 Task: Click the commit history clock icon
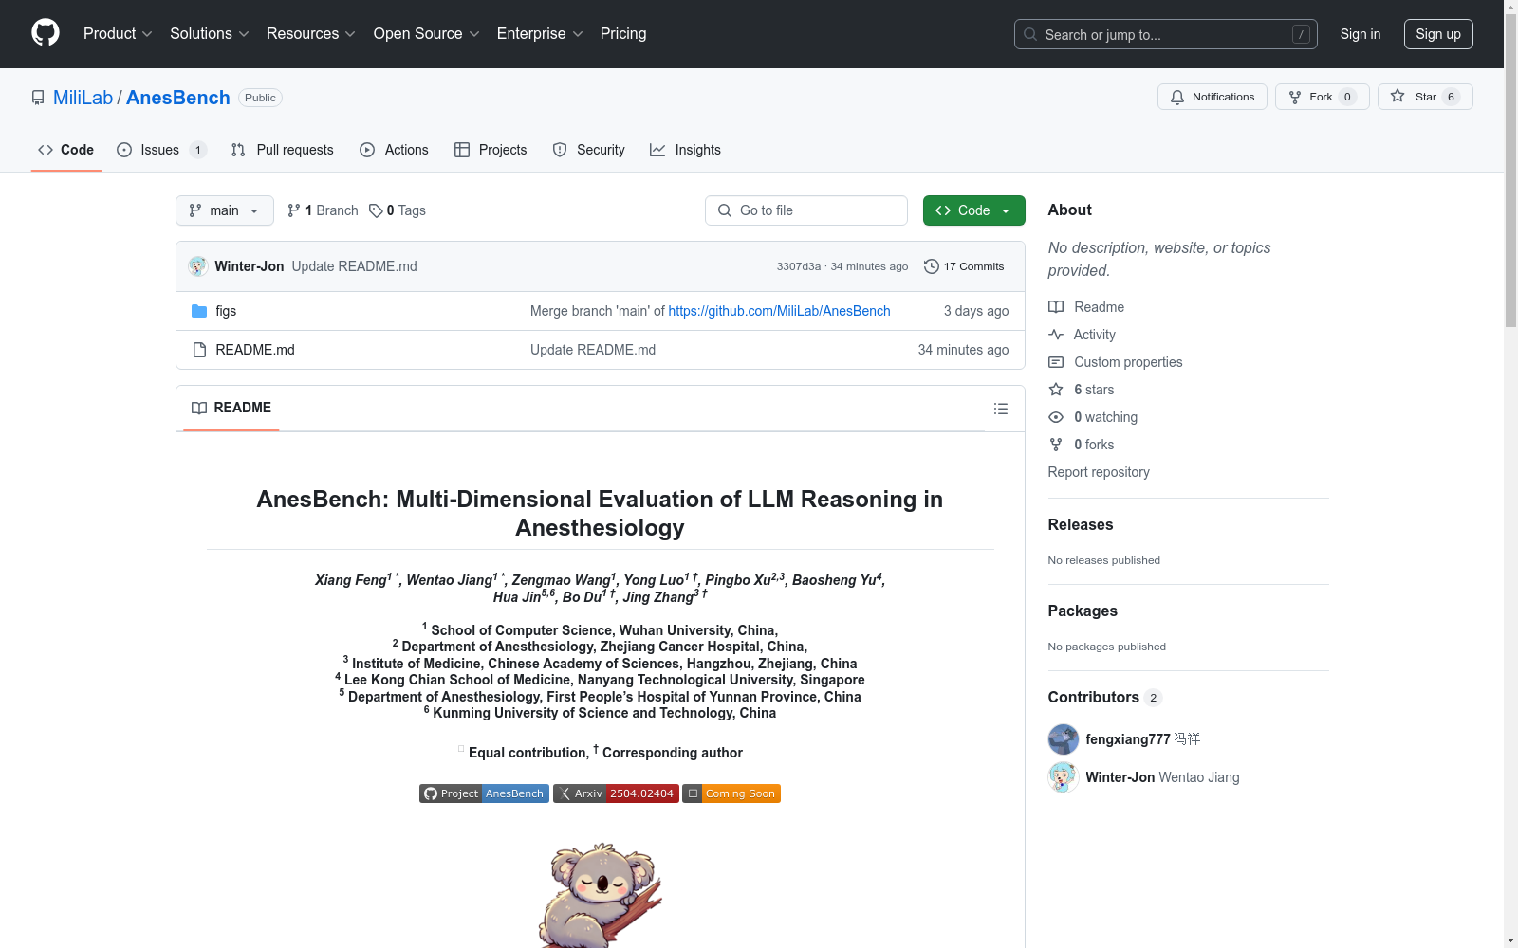pos(932,266)
